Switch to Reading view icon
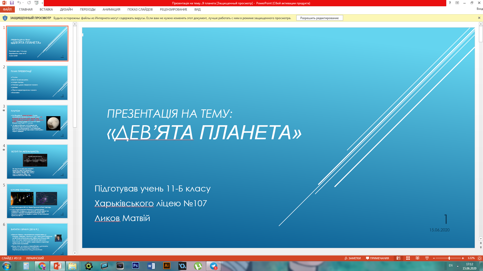This screenshot has height=271, width=483. click(x=418, y=258)
